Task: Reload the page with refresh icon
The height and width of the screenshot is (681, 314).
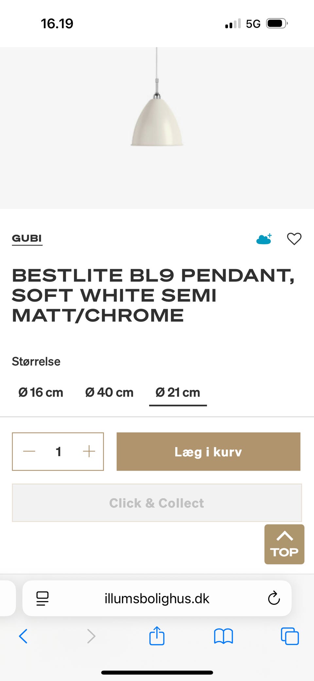Action: point(274,599)
